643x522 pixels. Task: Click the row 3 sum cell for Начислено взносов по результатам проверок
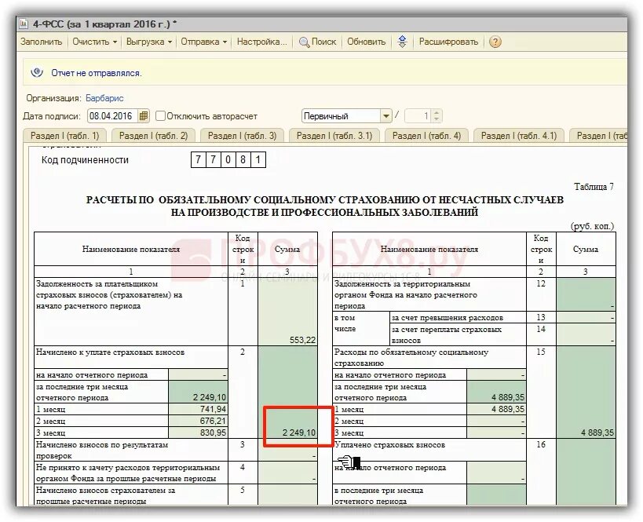point(288,450)
